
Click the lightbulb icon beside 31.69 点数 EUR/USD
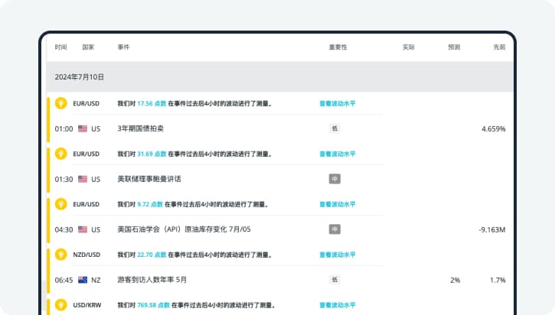click(61, 154)
